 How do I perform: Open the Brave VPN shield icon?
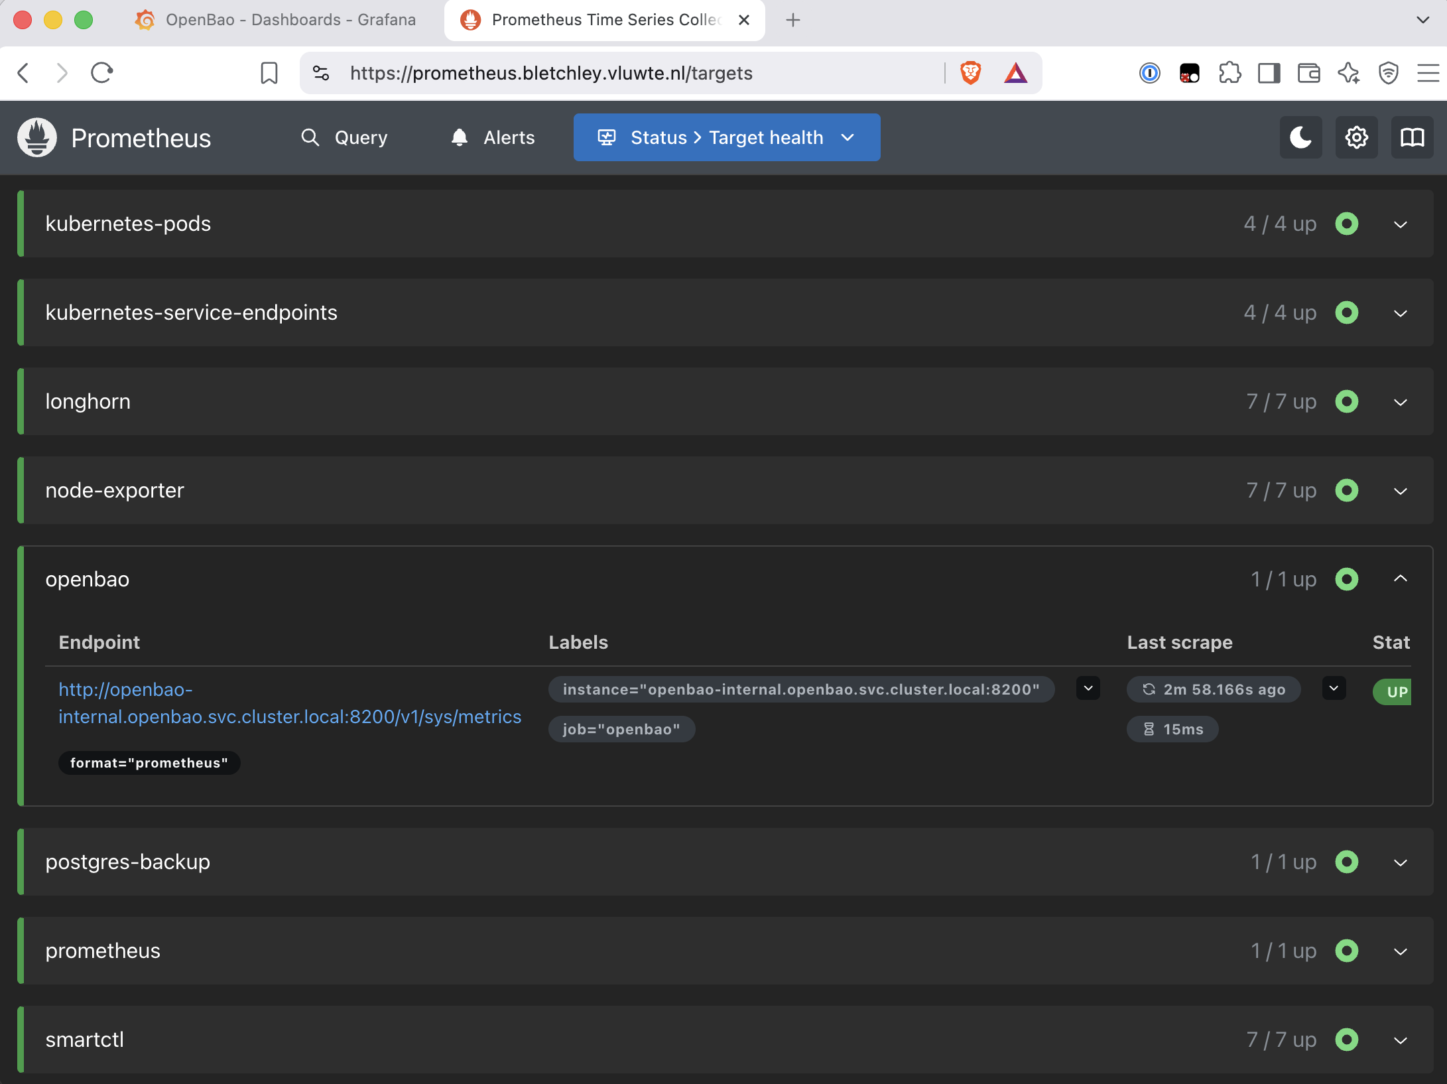point(1388,73)
